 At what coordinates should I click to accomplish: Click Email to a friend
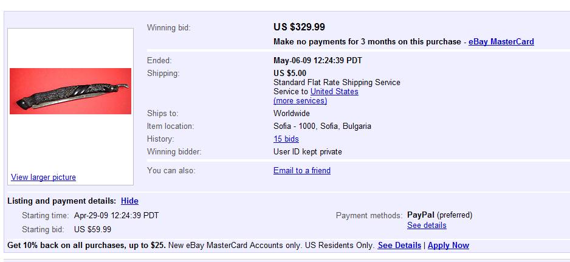click(x=302, y=171)
